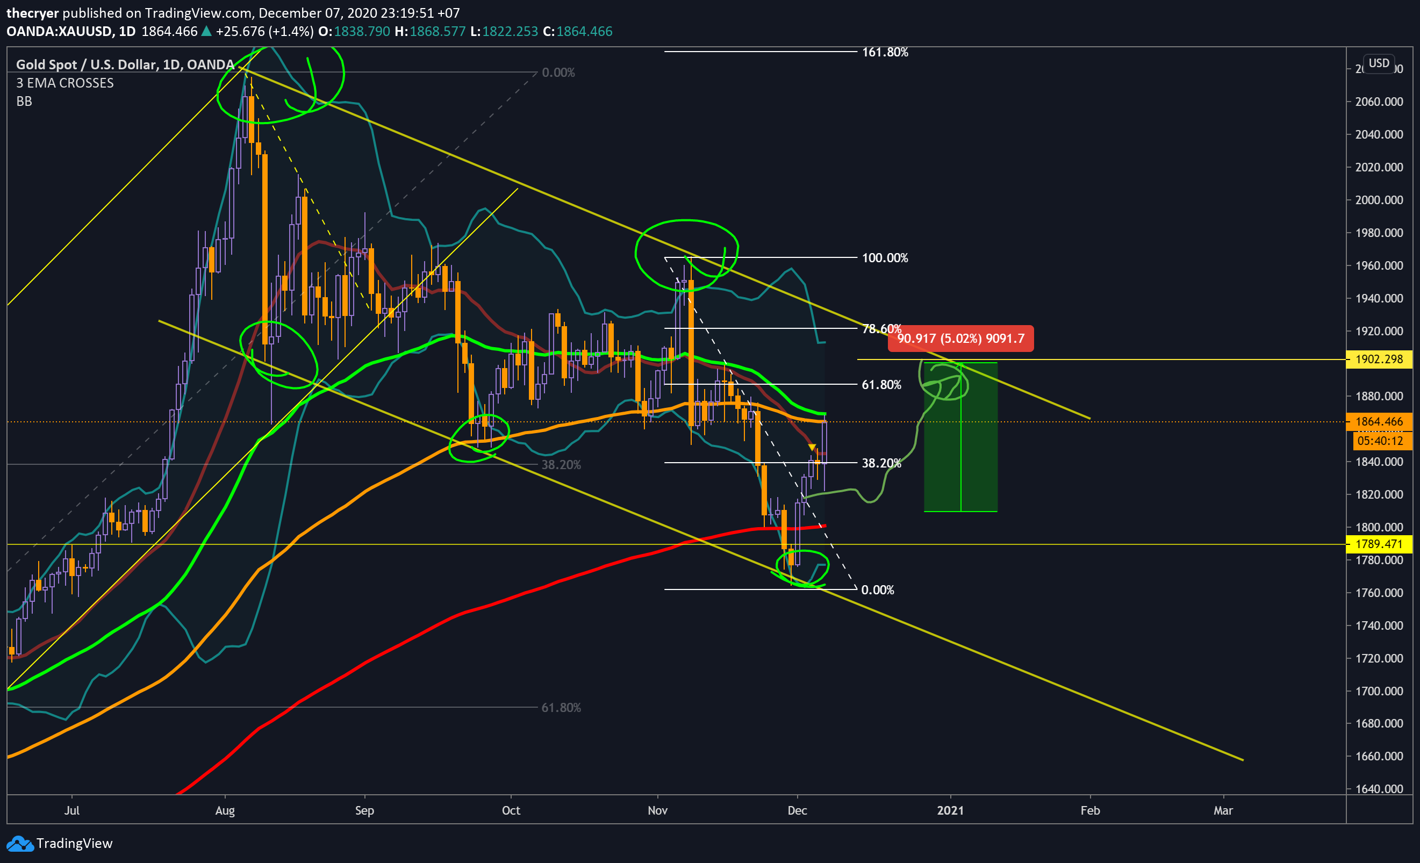Click the low value L:1822.253
This screenshot has height=863, width=1420.
[x=504, y=31]
